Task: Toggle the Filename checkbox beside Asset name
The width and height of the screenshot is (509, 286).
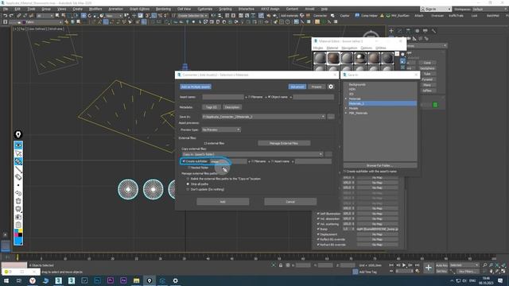Action: 250,97
